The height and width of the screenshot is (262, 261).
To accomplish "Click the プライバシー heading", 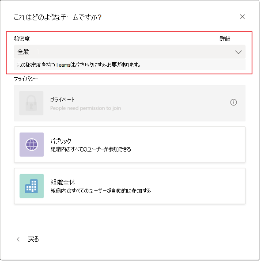I will coord(26,79).
